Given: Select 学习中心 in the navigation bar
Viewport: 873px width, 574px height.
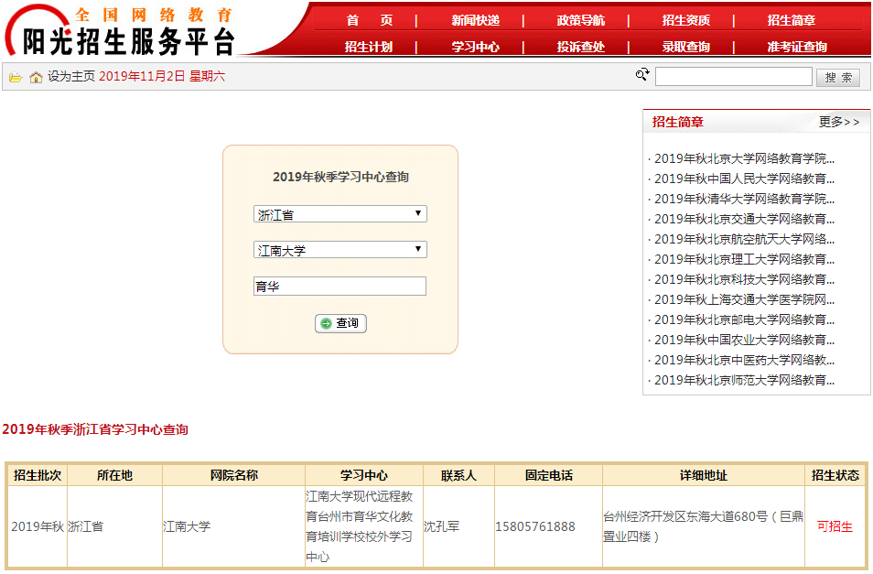Looking at the screenshot, I should 475,47.
